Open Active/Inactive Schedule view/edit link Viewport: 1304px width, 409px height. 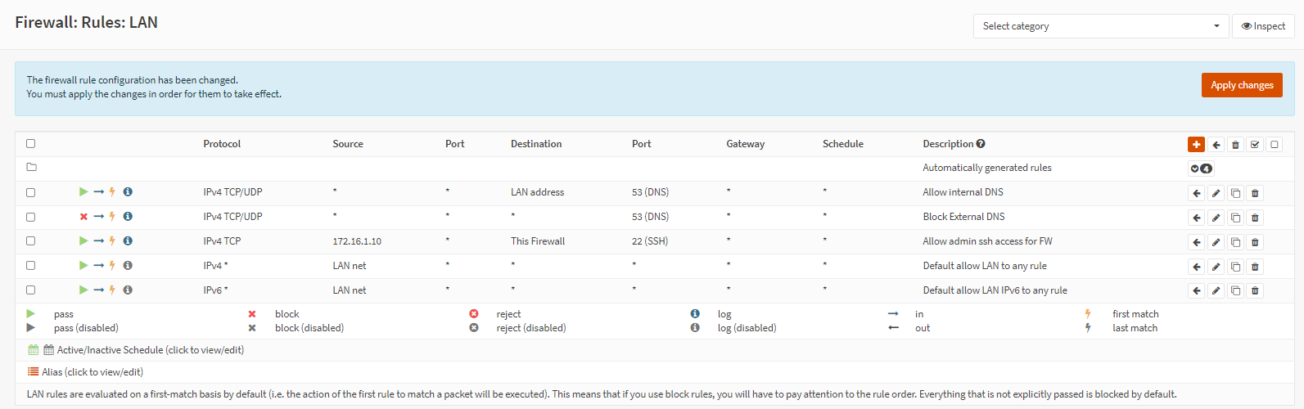(x=151, y=350)
